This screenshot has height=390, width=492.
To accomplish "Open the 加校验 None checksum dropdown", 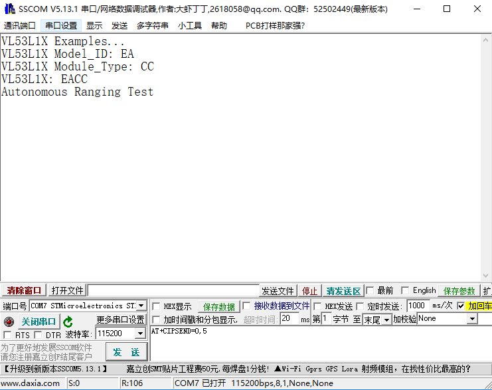I will [472, 319].
